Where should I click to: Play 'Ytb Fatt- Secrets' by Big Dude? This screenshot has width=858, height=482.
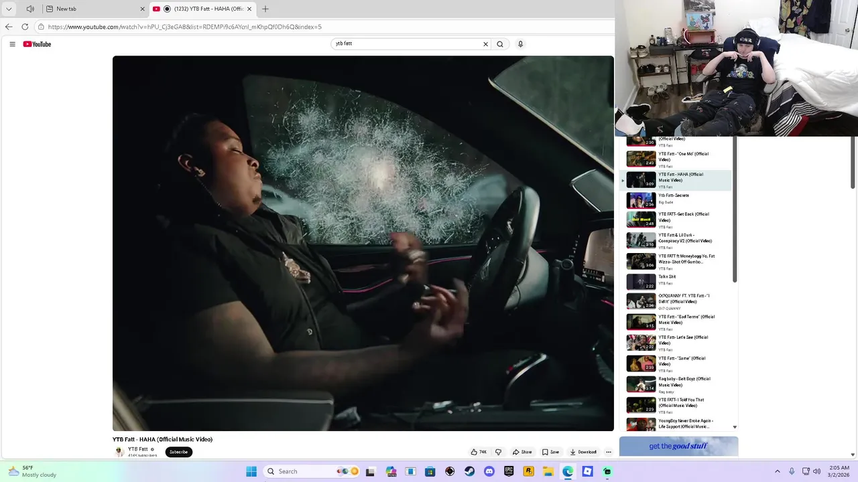tap(677, 199)
